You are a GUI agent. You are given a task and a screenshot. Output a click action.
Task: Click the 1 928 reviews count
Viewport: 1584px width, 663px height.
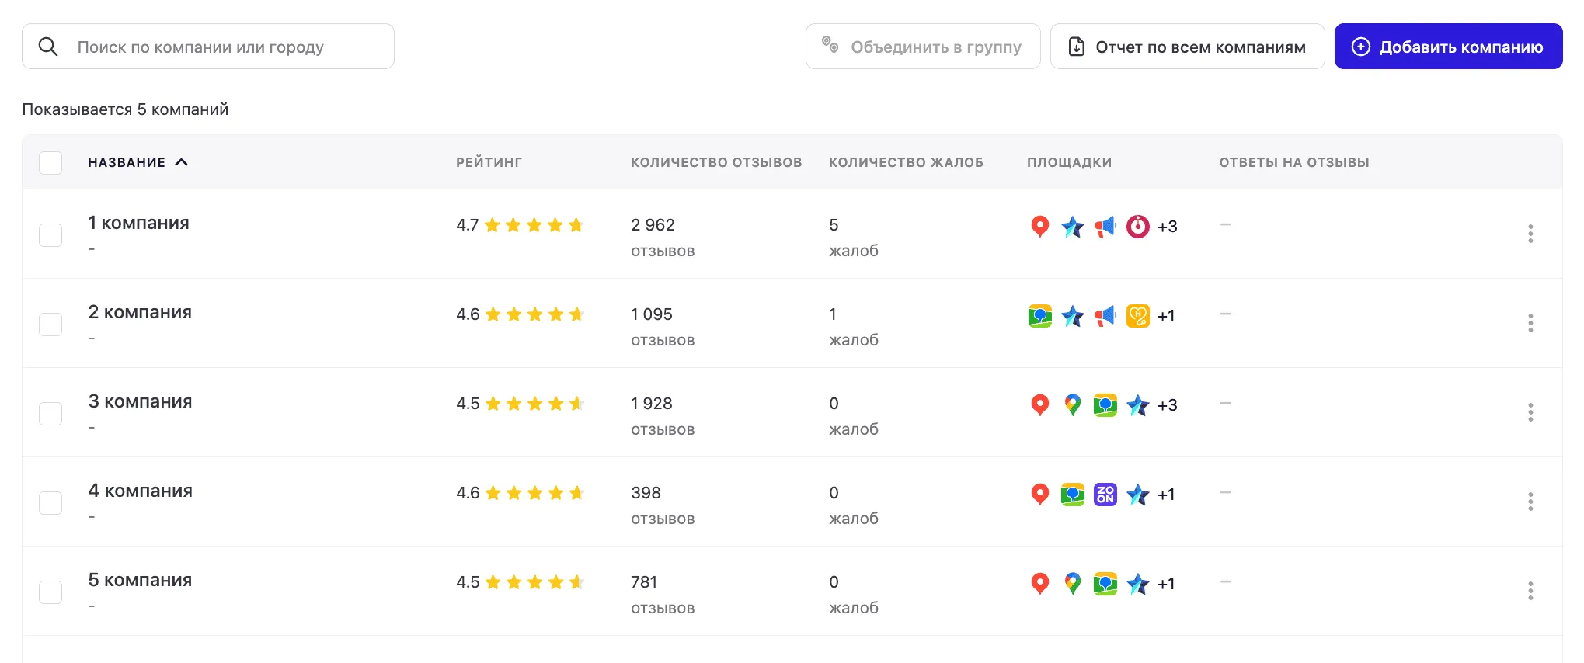tap(651, 404)
